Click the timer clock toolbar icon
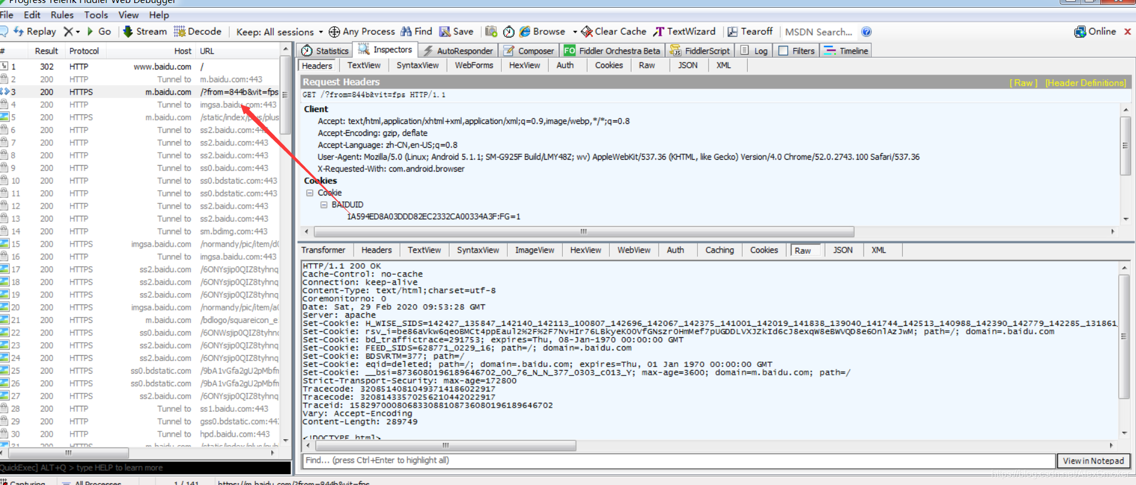This screenshot has width=1136, height=485. 509,32
